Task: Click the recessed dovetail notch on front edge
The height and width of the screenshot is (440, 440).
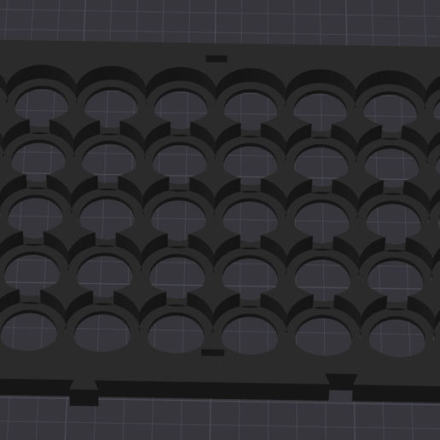Action: (x=341, y=386)
